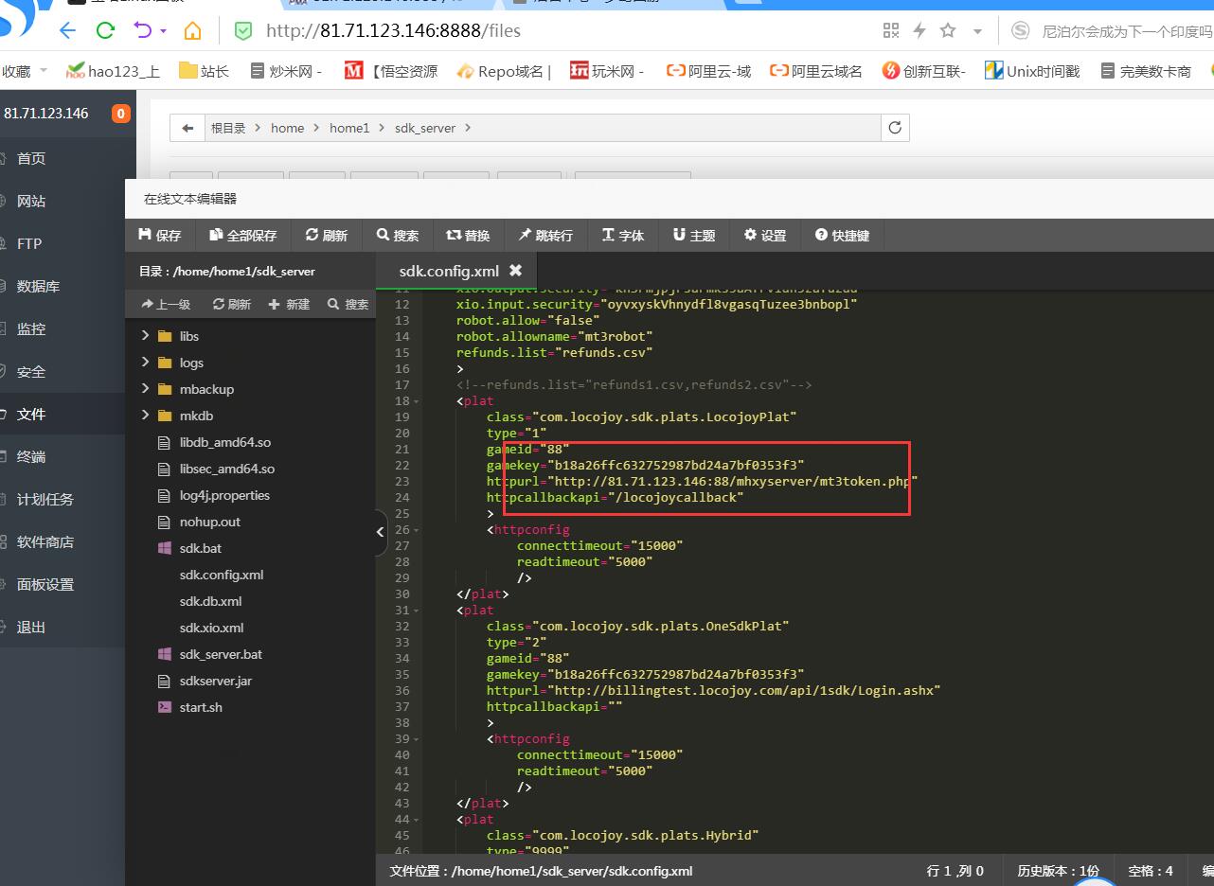Image resolution: width=1214 pixels, height=886 pixels.
Task: Open the 数据库 database menu item
Action: coord(38,286)
